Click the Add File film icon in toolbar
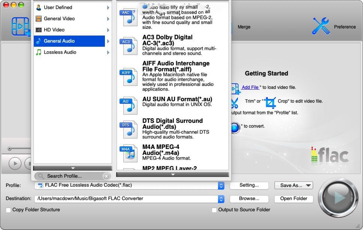This screenshot has height=230, width=363. pos(21,27)
